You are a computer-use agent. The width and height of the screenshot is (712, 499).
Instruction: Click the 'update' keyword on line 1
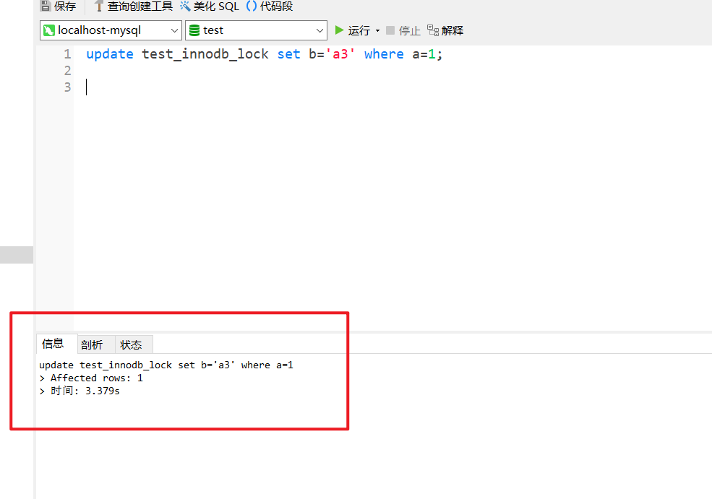click(110, 54)
